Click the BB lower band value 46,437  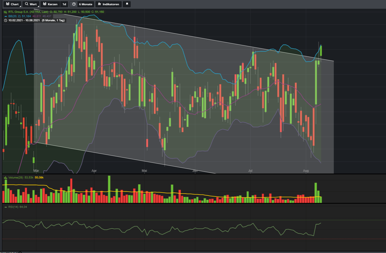(x=47, y=16)
